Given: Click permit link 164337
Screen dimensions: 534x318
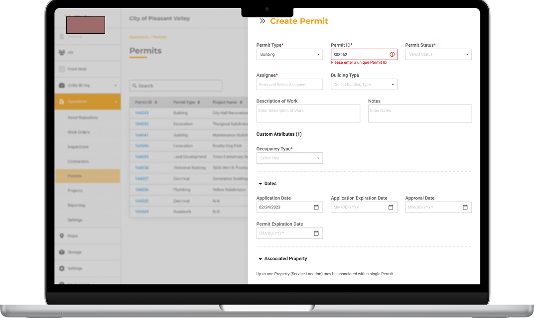Looking at the screenshot, I should [x=141, y=179].
